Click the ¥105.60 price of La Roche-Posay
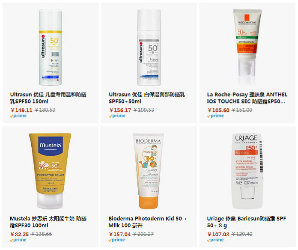The height and width of the screenshot is (250, 298). pyautogui.click(x=218, y=110)
